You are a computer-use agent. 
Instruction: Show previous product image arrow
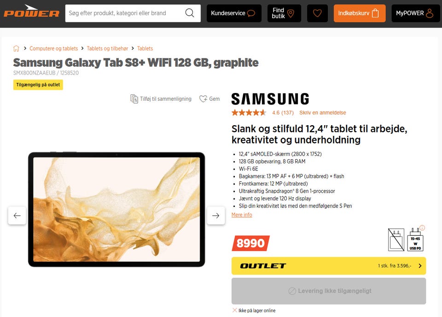point(17,216)
